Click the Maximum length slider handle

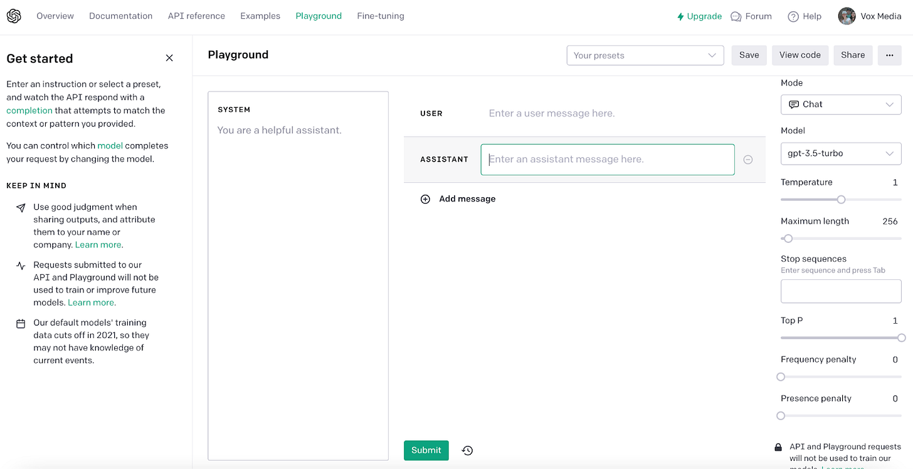[788, 239]
